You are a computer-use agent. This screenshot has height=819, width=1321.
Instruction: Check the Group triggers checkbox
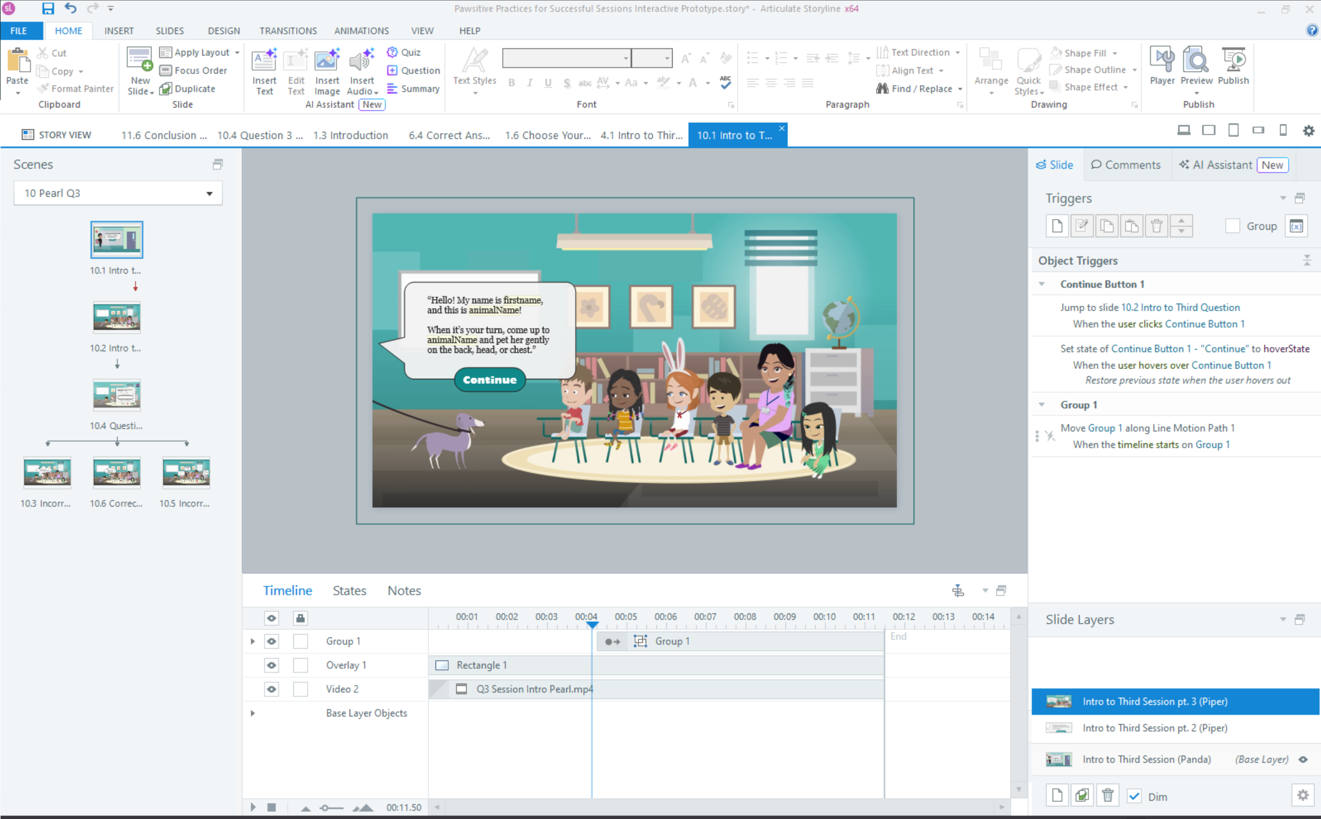pyautogui.click(x=1232, y=226)
